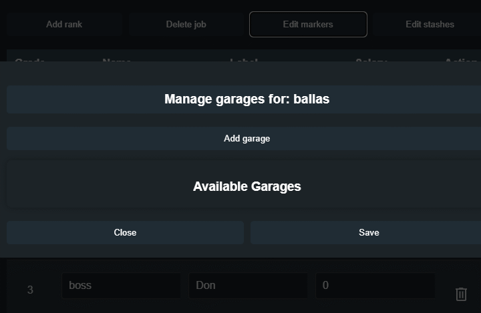Close the manage garages dialog
This screenshot has width=481, height=313.
[125, 232]
